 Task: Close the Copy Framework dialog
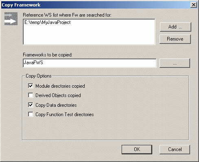pyautogui.click(x=194, y=5)
